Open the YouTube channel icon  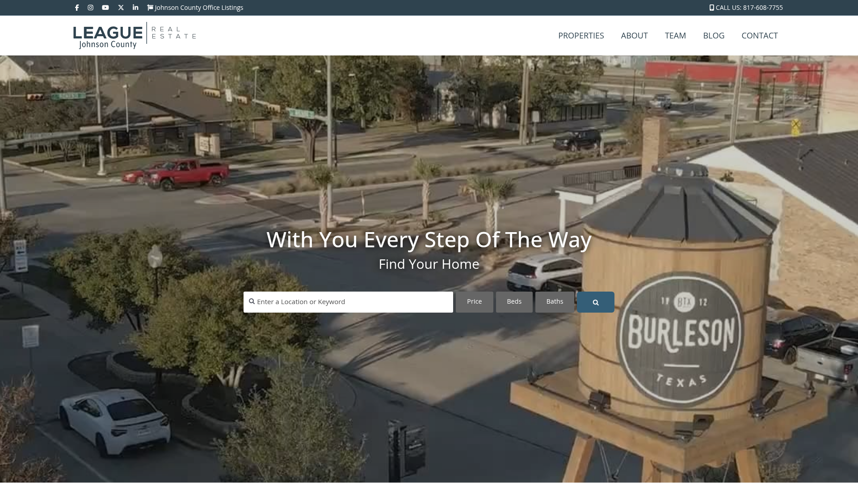105,8
